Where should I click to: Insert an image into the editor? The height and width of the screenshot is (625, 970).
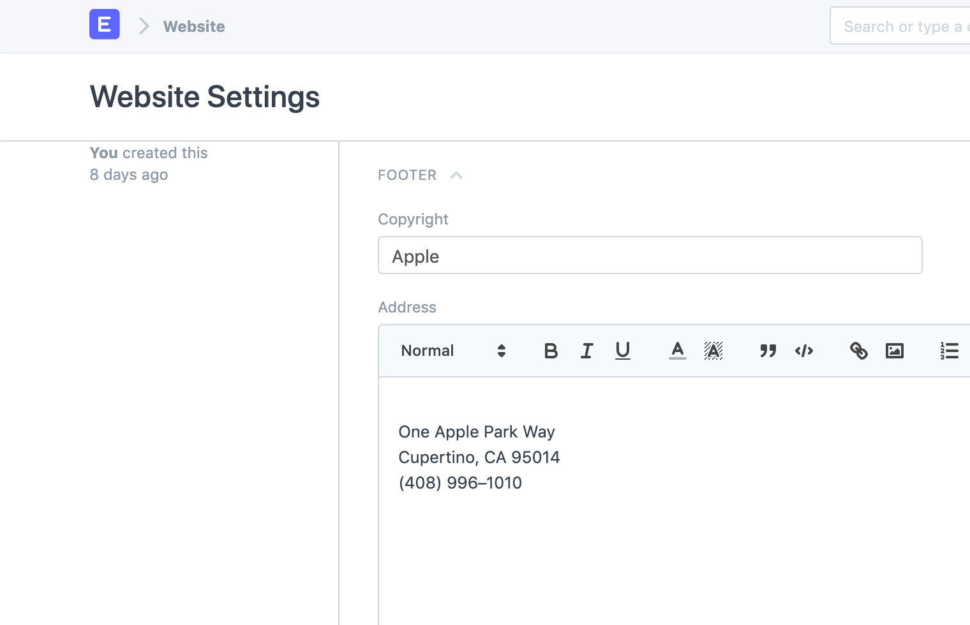pos(894,350)
